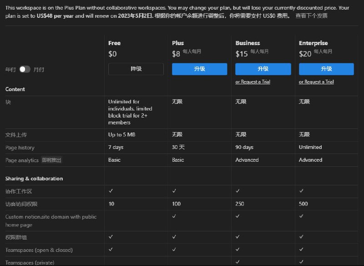The image size is (364, 266).
Task: Click 'Unlimited for individuals' cell under Free
Action: 130,112
